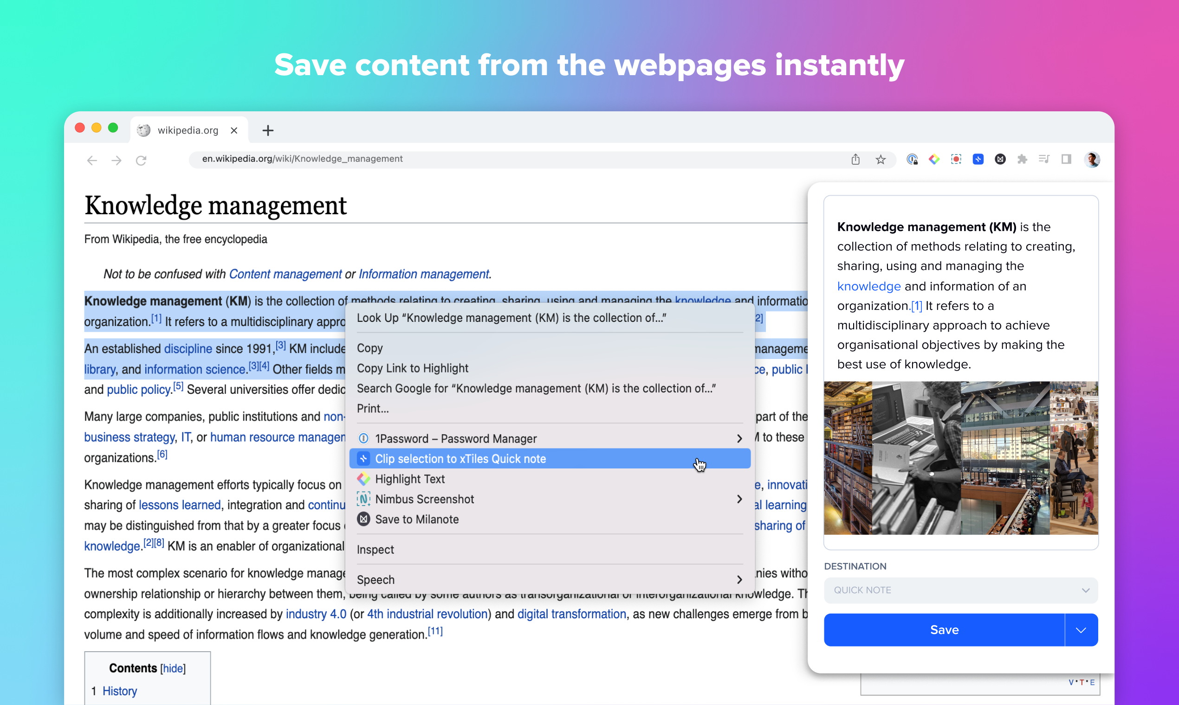Image resolution: width=1179 pixels, height=705 pixels.
Task: Reload the page with the refresh icon
Action: pos(141,160)
